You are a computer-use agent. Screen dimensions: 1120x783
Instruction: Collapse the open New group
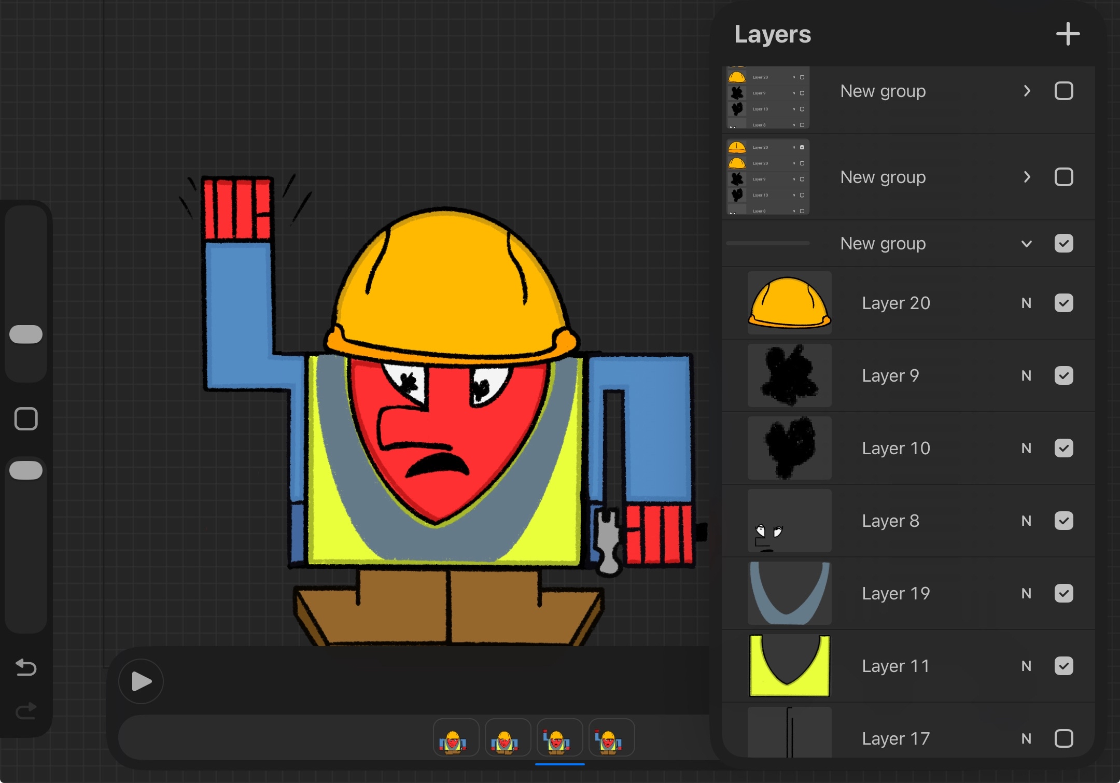[x=1027, y=244]
